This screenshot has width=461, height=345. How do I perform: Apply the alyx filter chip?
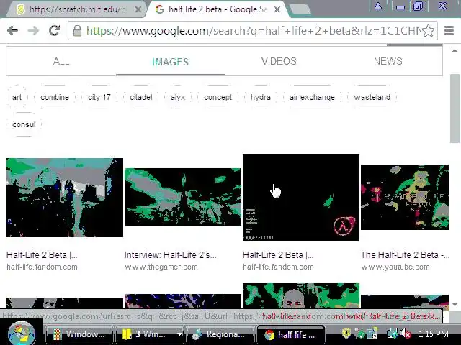pos(178,97)
